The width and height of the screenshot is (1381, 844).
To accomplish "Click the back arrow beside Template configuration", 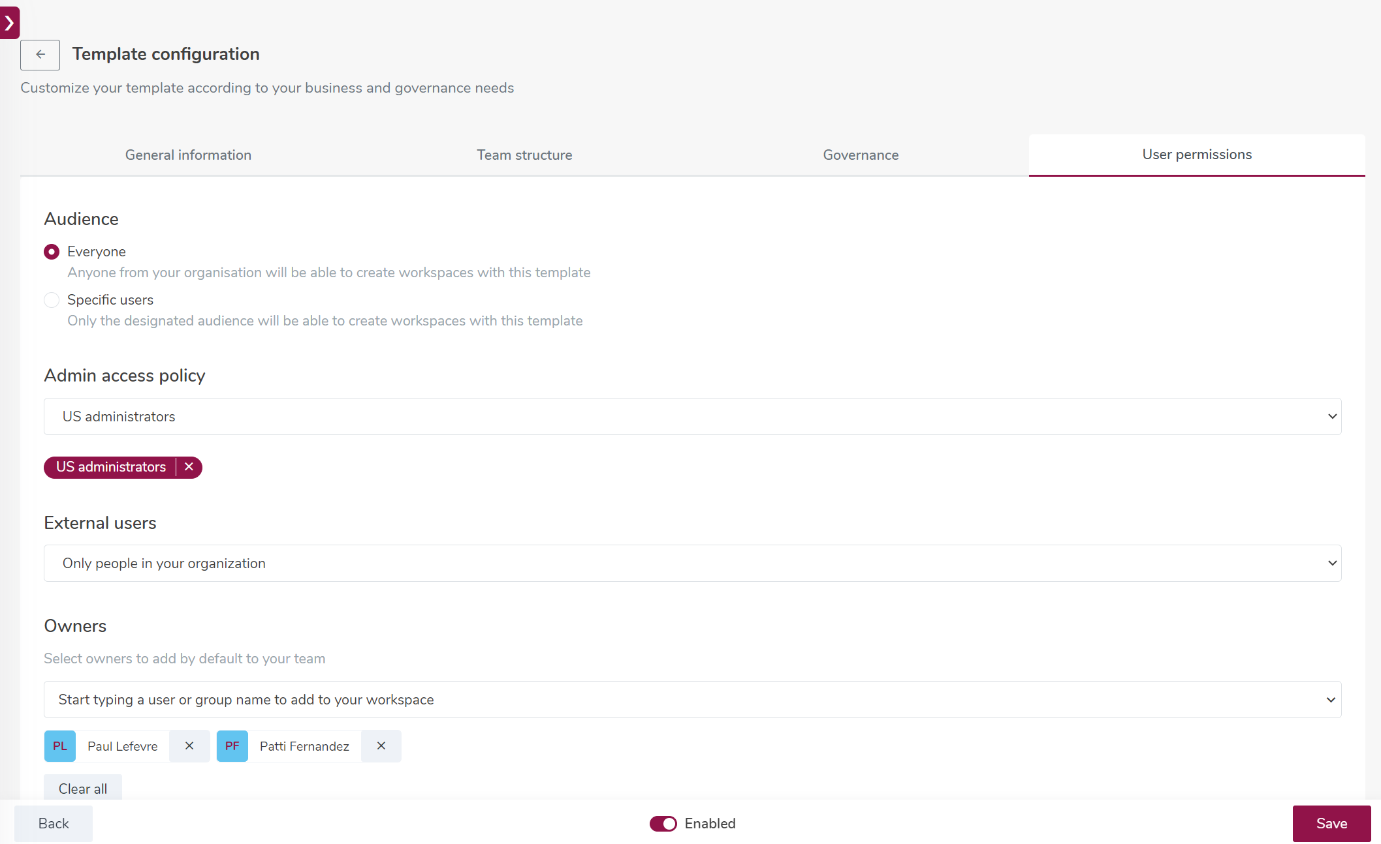I will coord(40,55).
